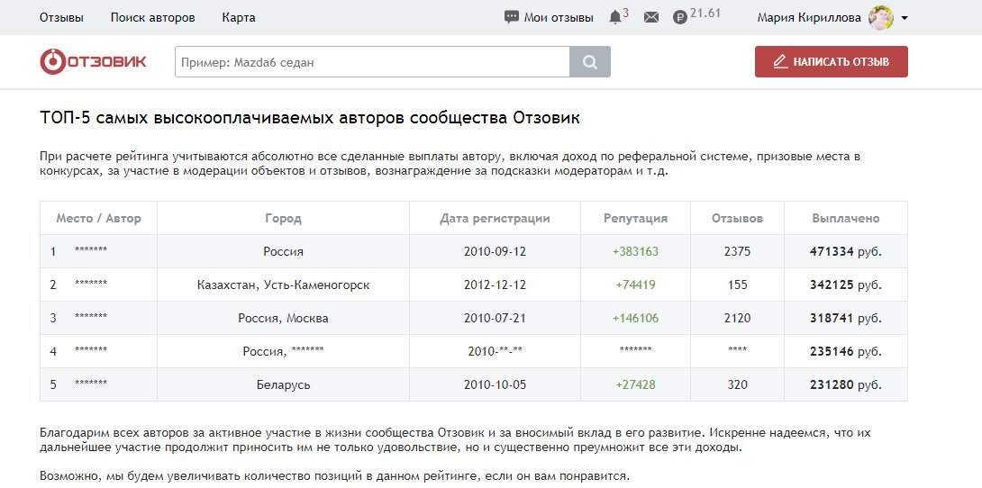Click the city cell Казахстан, Усть-Каменогорск
The height and width of the screenshot is (488, 982).
point(283,285)
